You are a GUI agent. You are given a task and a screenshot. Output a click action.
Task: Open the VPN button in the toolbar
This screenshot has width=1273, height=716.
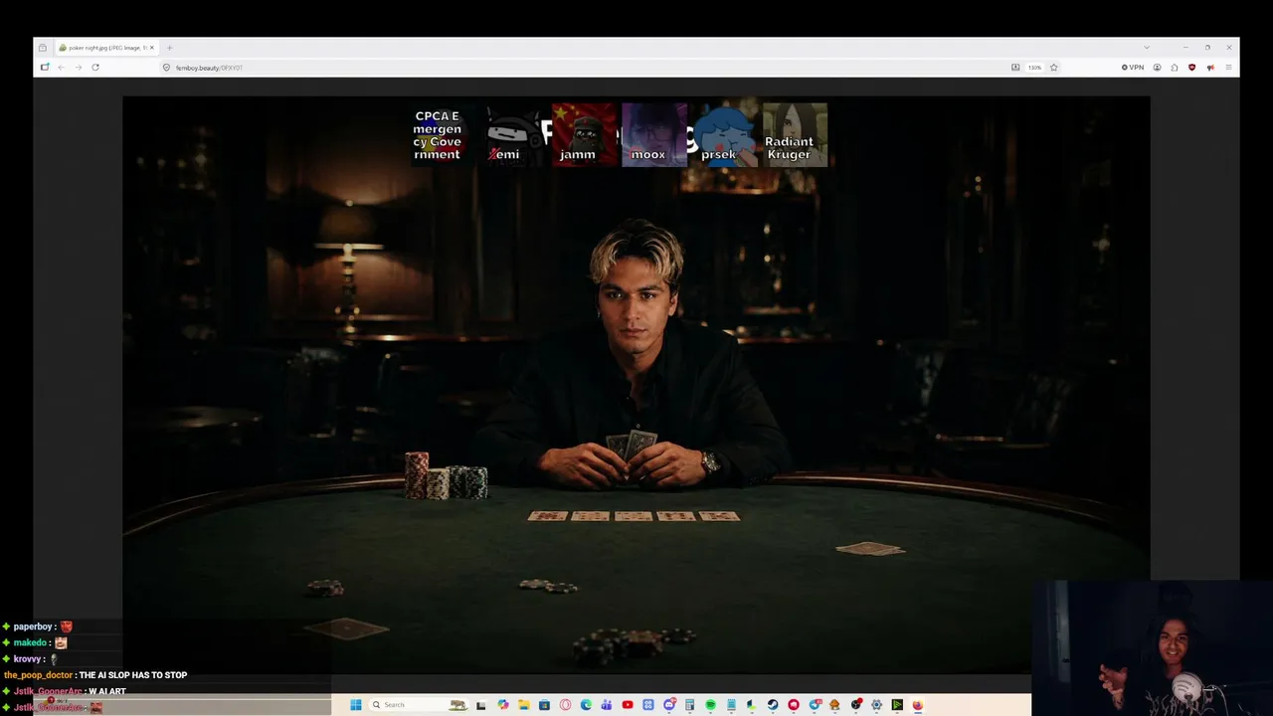[1133, 68]
